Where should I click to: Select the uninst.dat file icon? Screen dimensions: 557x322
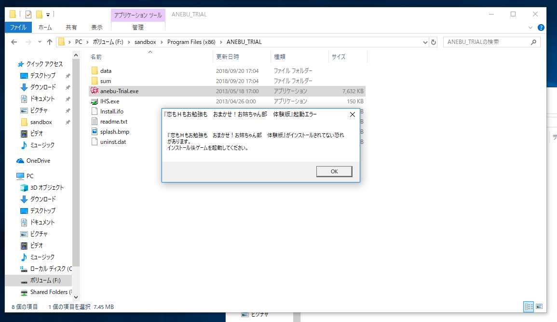click(95, 142)
